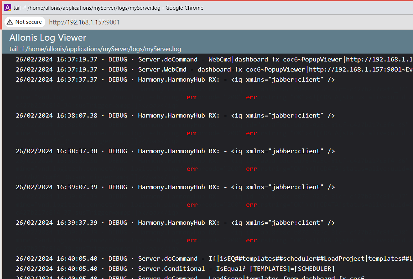
Task: Click the Allonis Log Viewer heading
Action: tap(48, 38)
